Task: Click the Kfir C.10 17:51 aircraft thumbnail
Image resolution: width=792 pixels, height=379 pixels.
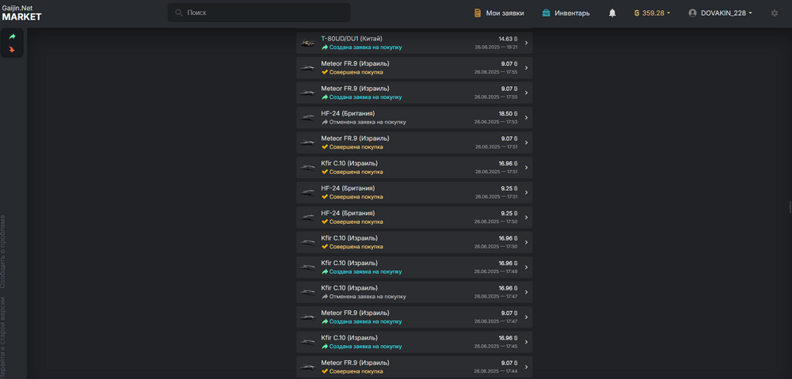Action: click(307, 168)
